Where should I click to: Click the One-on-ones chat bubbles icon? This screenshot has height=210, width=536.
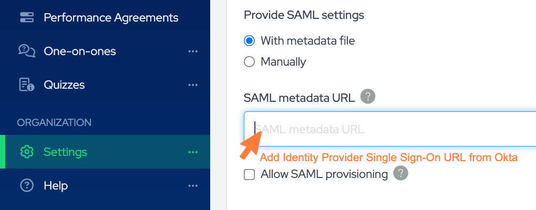(26, 51)
